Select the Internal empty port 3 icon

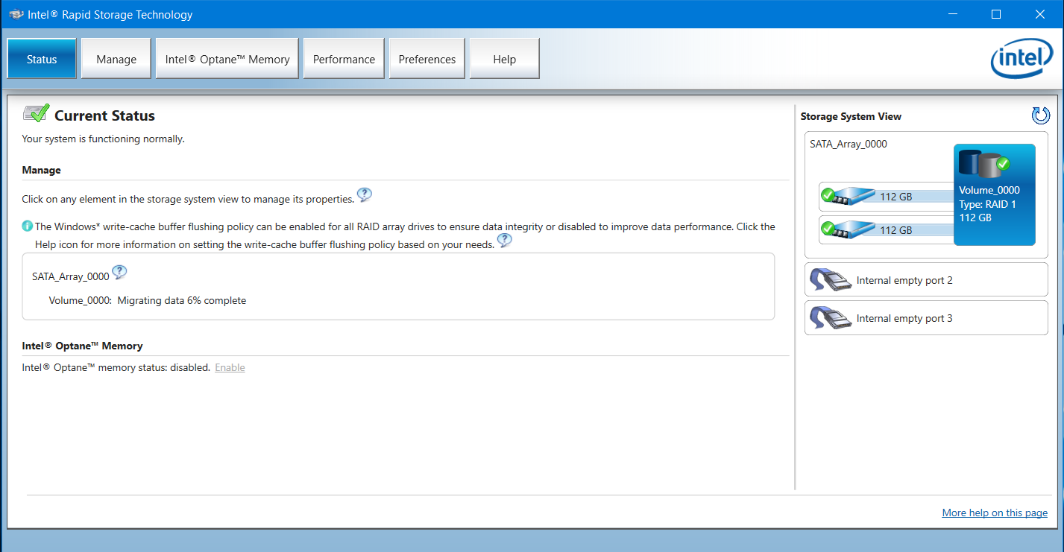(x=831, y=318)
